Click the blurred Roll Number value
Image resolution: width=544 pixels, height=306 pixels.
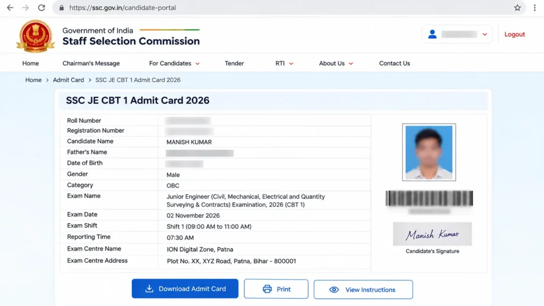pos(188,121)
